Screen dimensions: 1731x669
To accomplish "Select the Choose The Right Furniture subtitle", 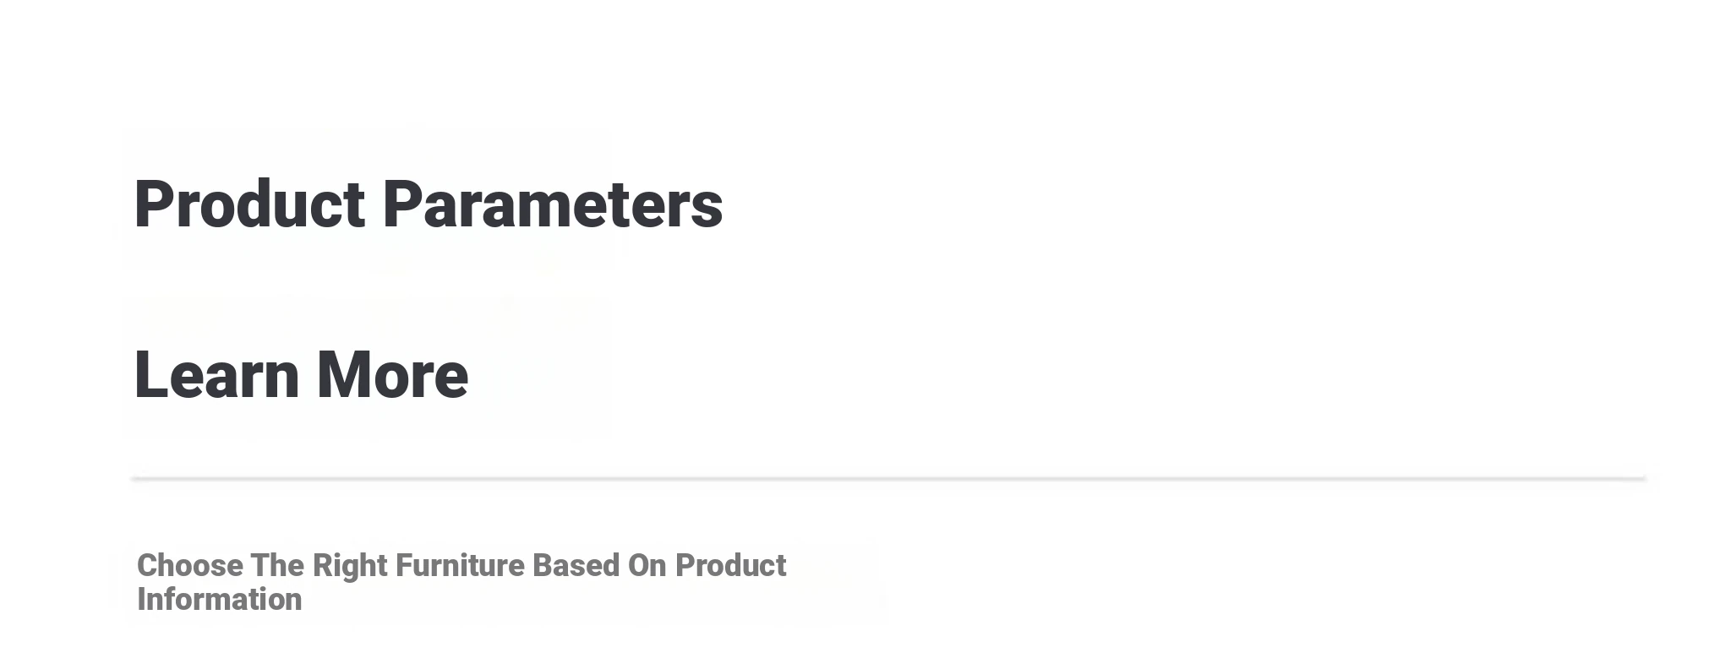I will pos(461,582).
